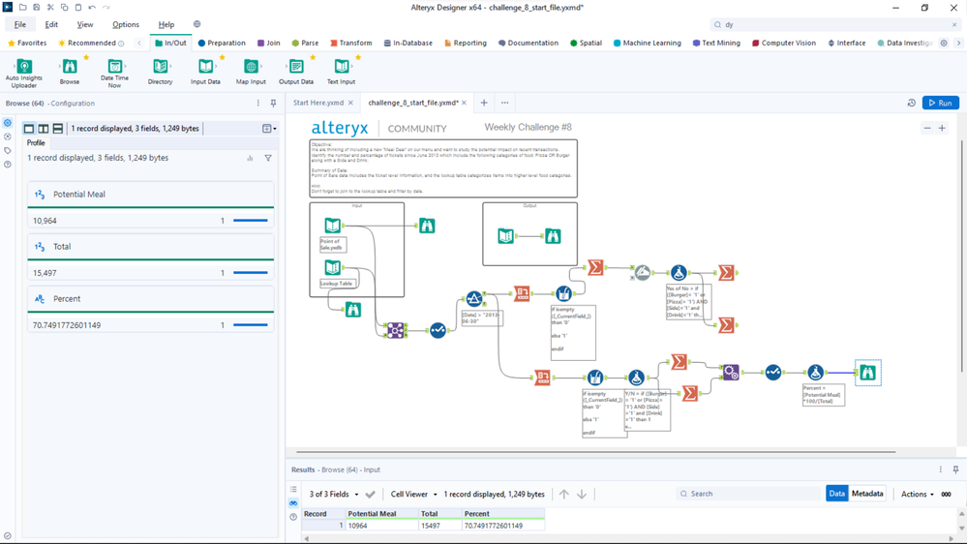This screenshot has height=544, width=967.
Task: Open the Cell Viewer dropdown
Action: click(x=414, y=494)
